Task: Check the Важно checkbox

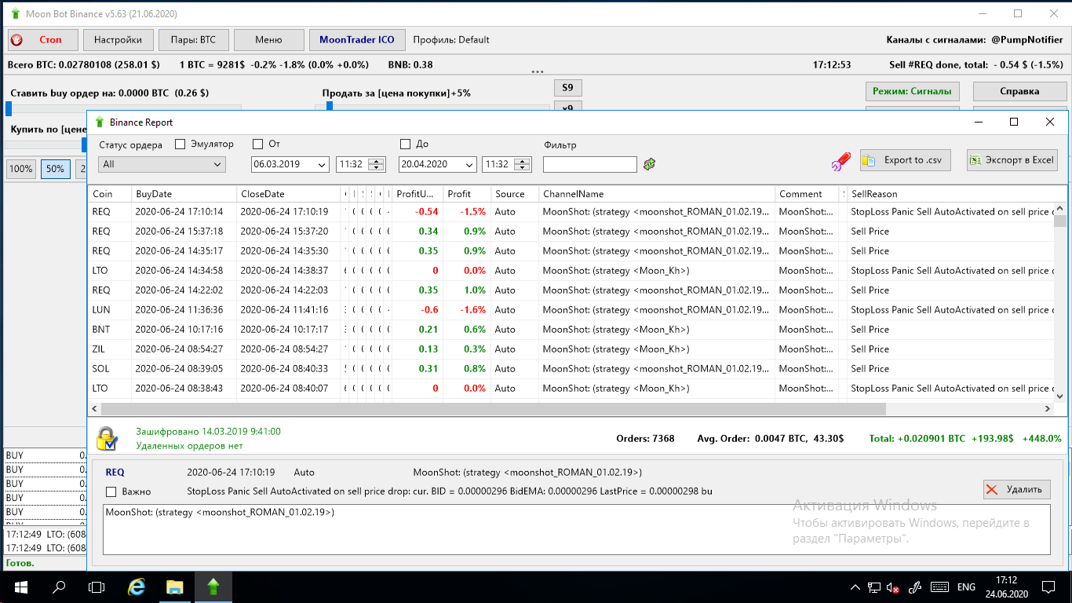Action: [x=111, y=492]
